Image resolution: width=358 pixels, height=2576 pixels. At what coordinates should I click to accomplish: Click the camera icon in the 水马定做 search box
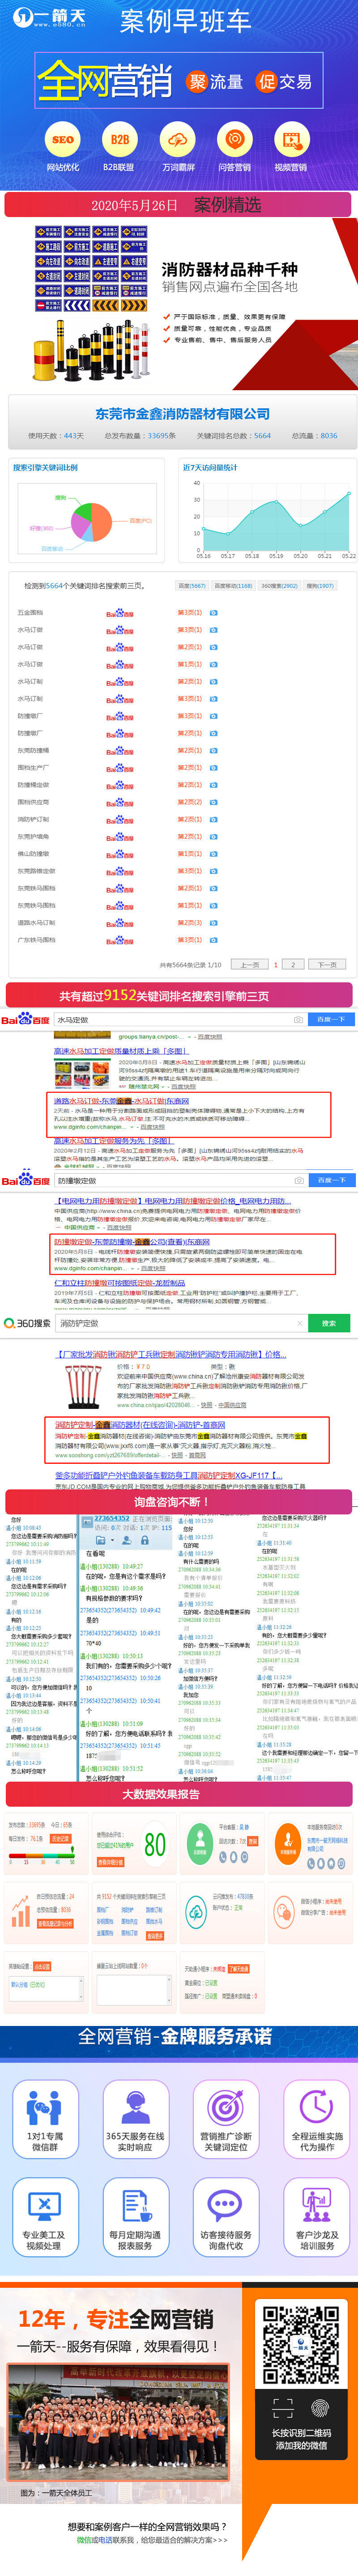[x=298, y=1019]
